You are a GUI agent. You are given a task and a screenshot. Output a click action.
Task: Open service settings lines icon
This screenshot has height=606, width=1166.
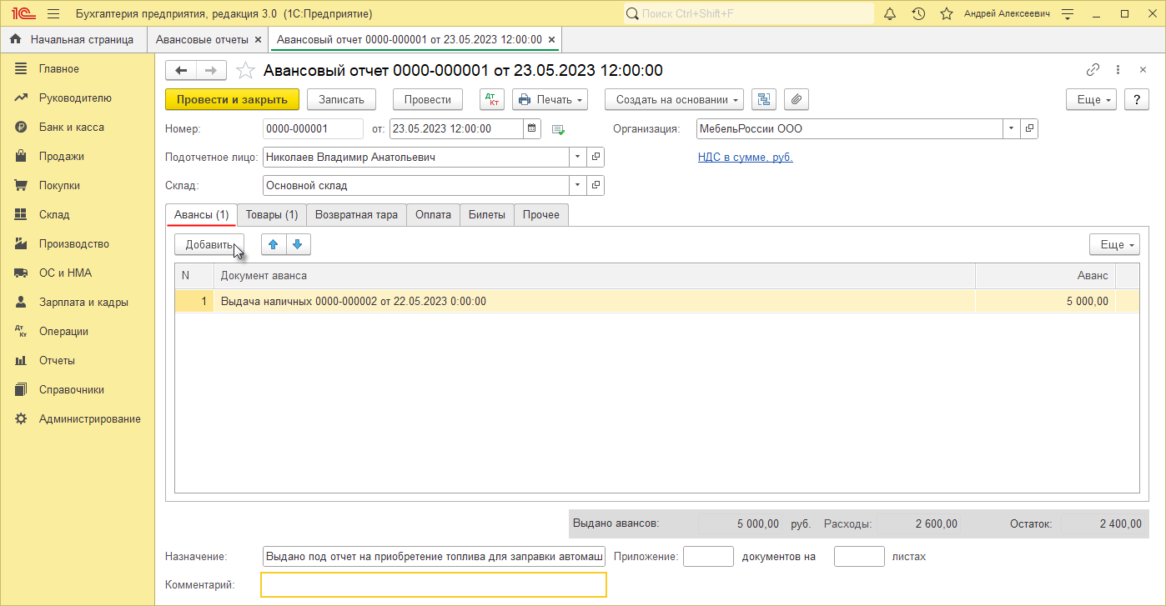click(x=1068, y=14)
